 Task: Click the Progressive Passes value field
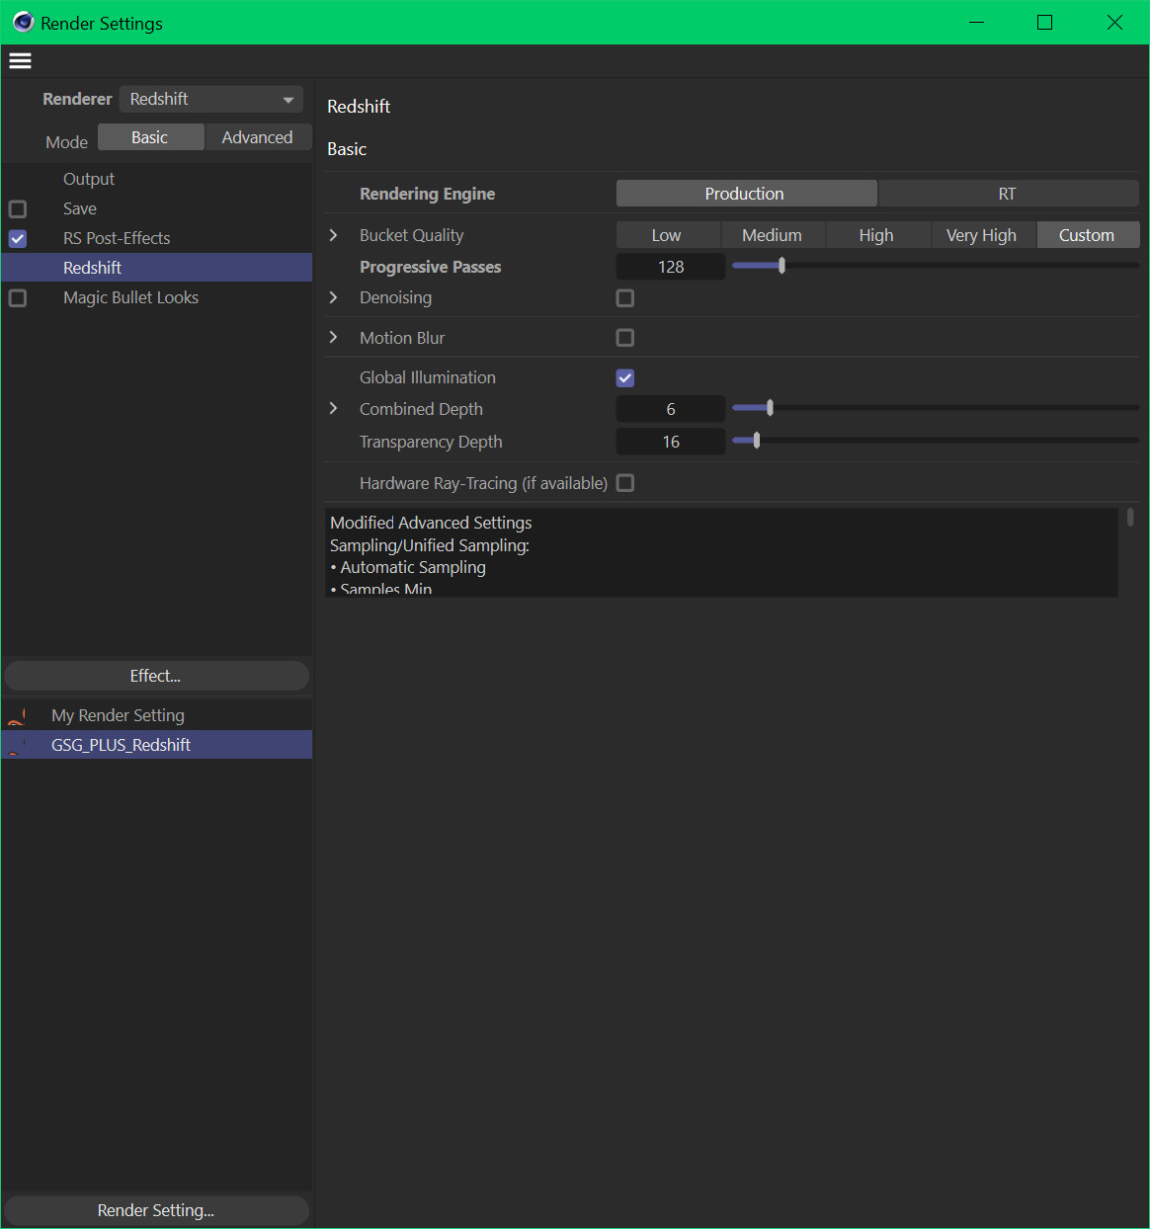point(671,267)
